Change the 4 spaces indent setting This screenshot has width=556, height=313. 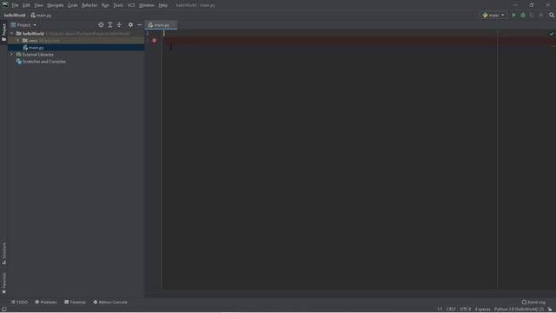(x=482, y=310)
